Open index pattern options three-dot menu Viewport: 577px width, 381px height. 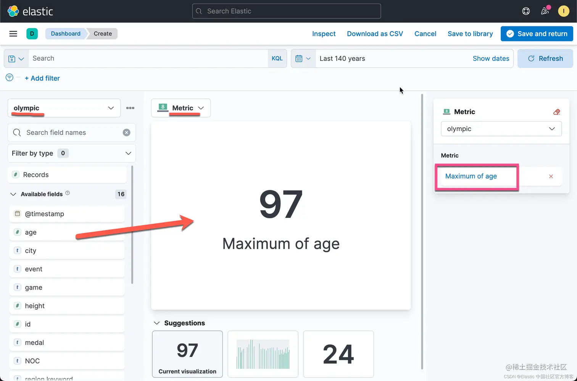[x=130, y=108]
